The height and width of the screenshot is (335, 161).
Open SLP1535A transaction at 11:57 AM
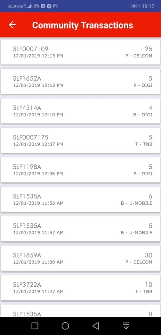pos(80,229)
